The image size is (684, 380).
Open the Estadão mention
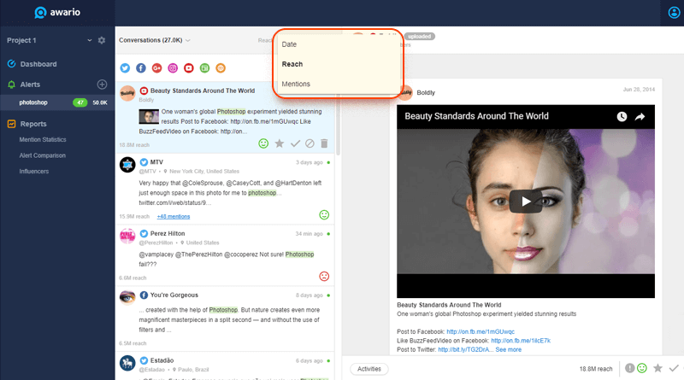(x=225, y=366)
